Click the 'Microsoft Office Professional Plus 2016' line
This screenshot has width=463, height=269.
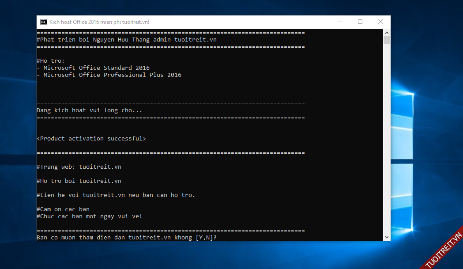(x=112, y=75)
